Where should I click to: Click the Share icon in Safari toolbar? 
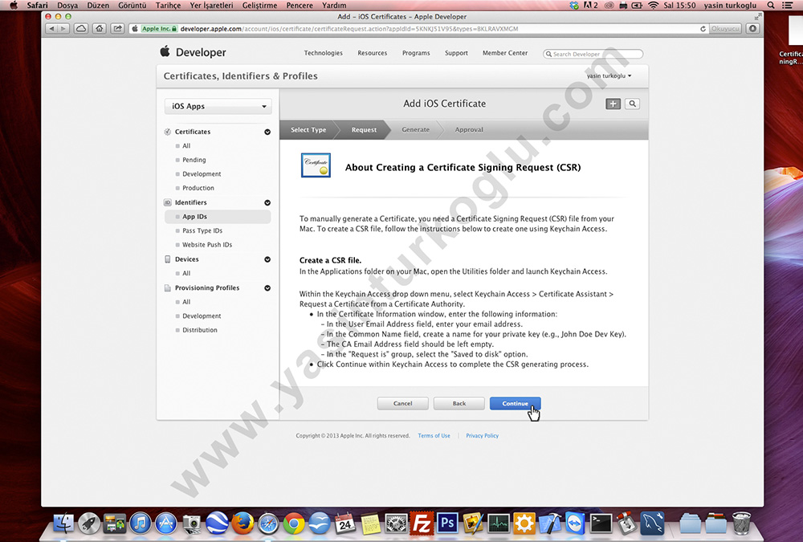point(118,29)
